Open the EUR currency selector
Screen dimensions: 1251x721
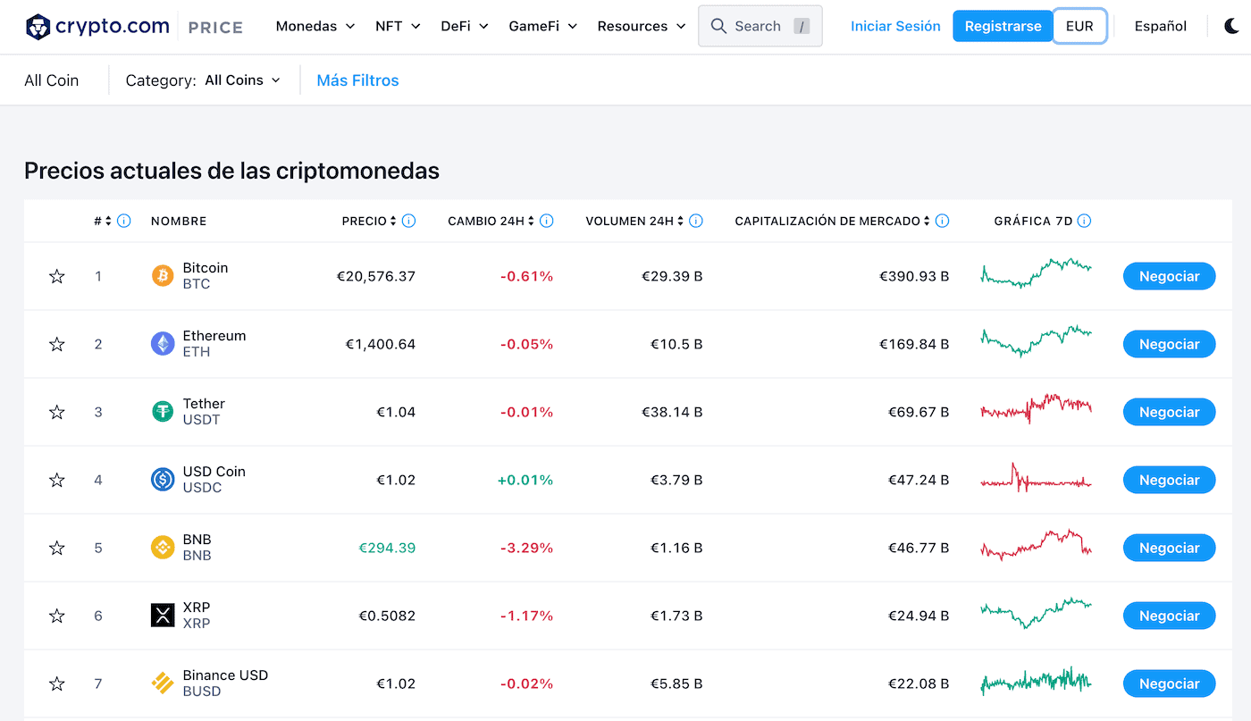pos(1079,26)
